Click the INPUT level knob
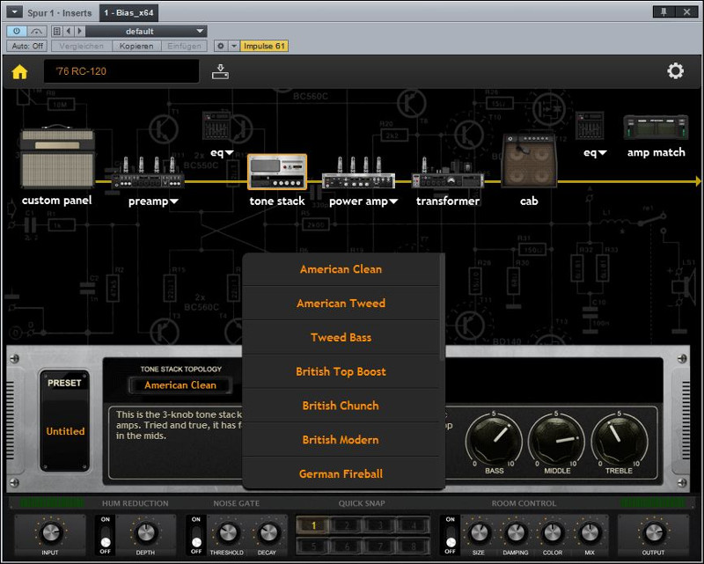 [x=50, y=533]
